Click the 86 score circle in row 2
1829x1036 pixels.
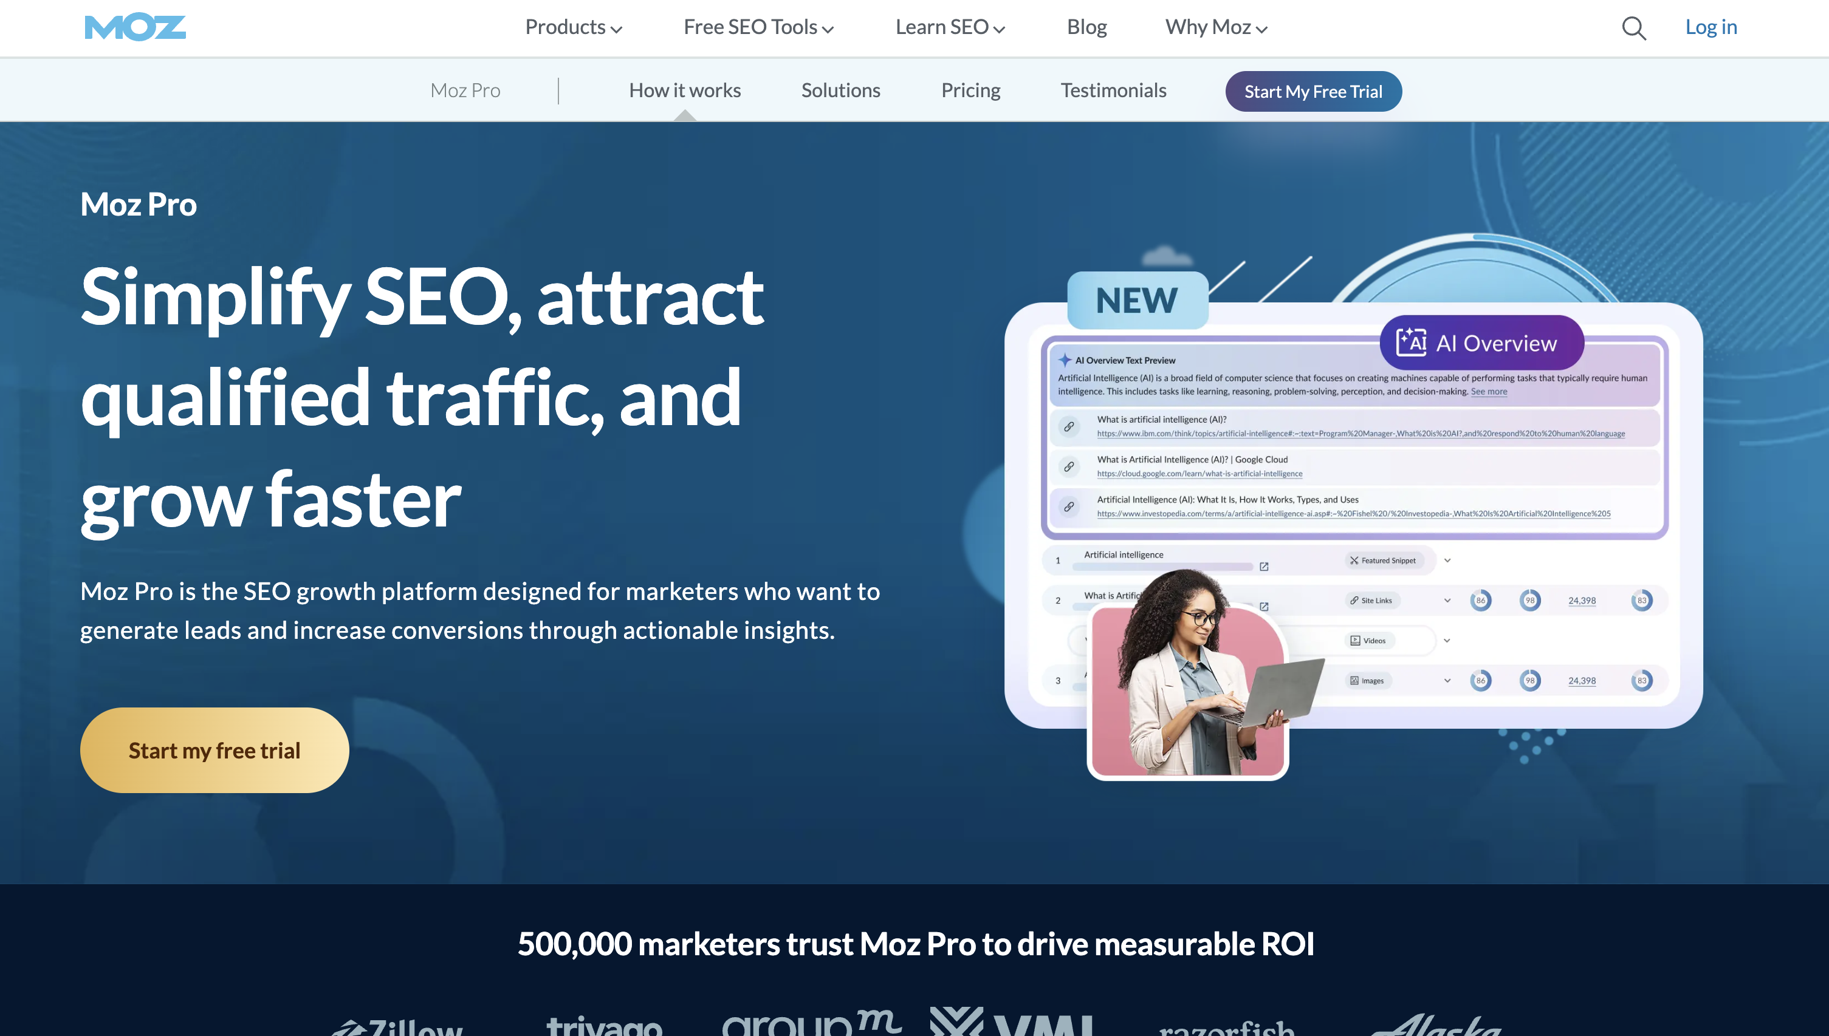coord(1481,600)
